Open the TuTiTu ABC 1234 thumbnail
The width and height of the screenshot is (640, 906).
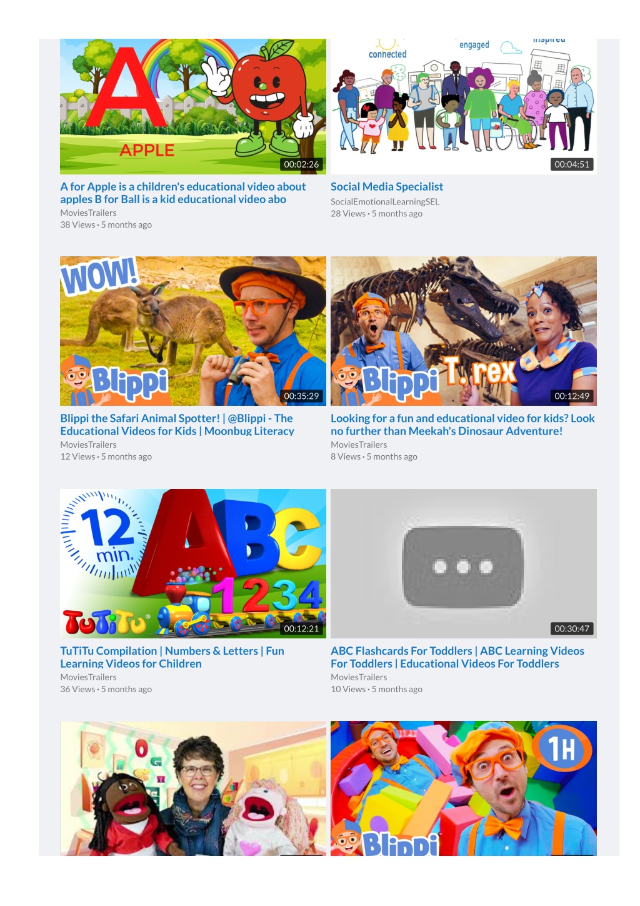(x=193, y=563)
